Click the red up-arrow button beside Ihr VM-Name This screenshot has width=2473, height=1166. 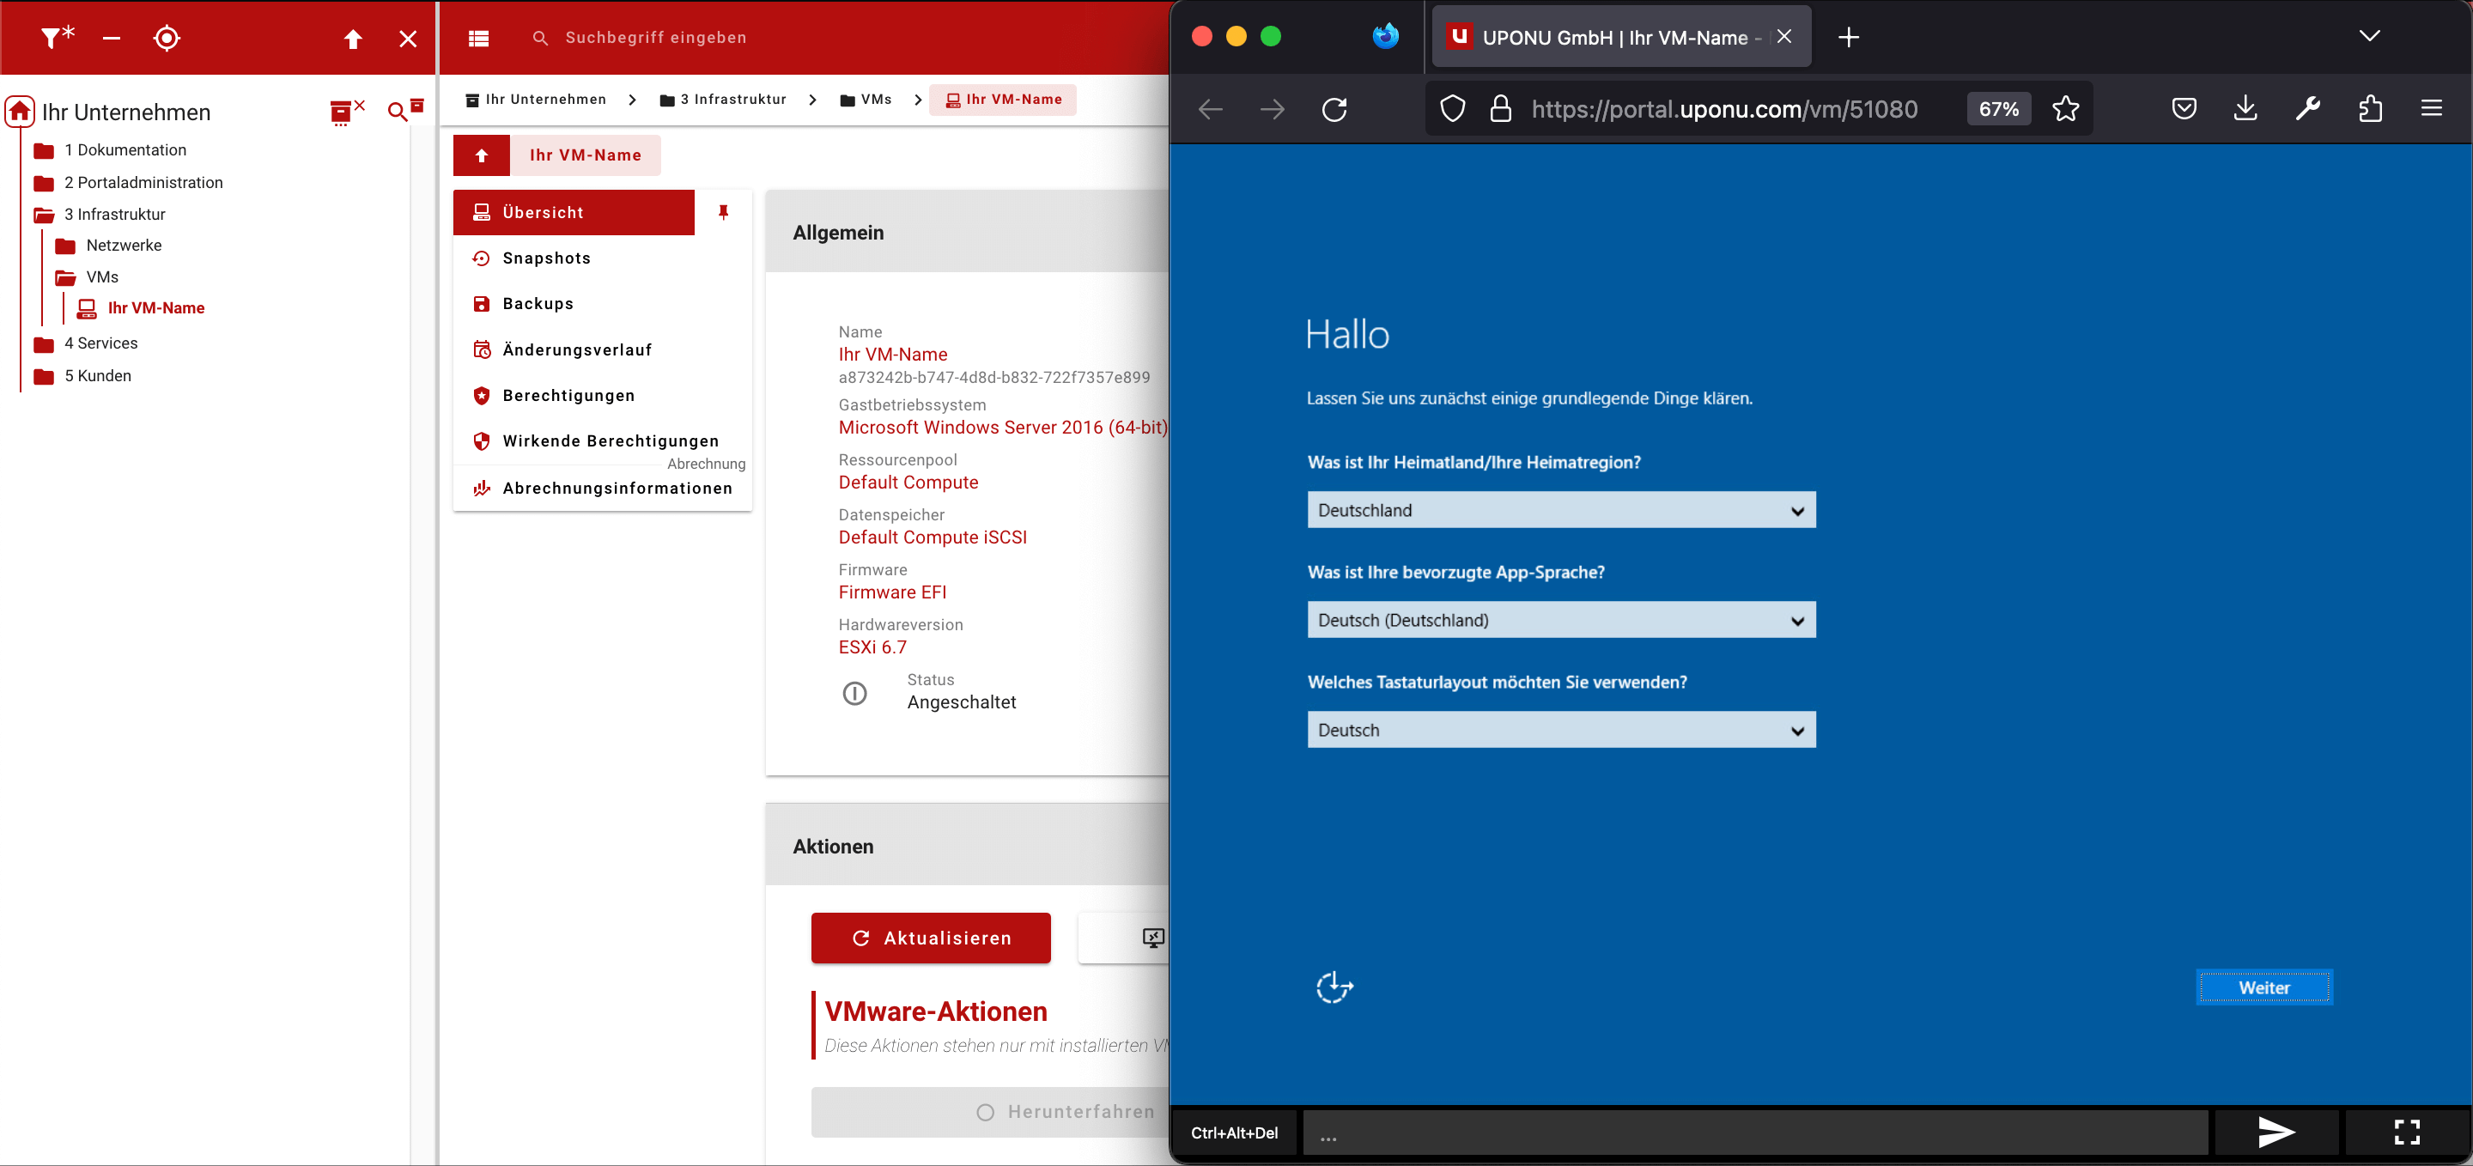click(481, 155)
